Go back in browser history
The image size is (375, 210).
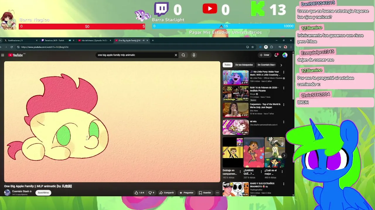click(x=1, y=47)
